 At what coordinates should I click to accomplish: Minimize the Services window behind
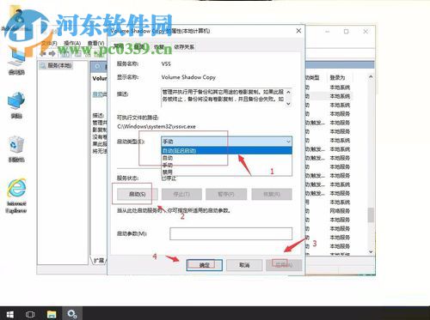click(328, 32)
